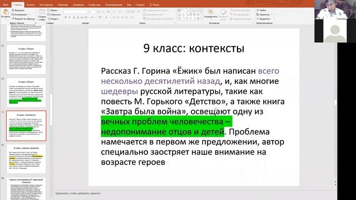Click the title '9 класс: контексты'
Screen dimensions: 356x200
[194, 48]
